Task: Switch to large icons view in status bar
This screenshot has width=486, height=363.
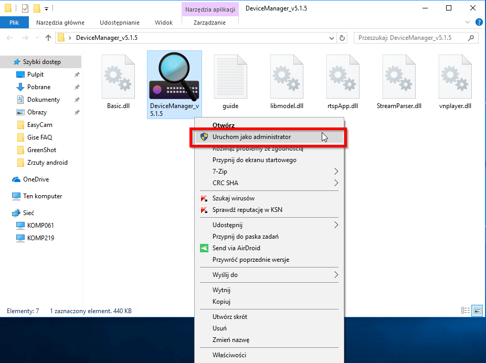Action: point(477,311)
